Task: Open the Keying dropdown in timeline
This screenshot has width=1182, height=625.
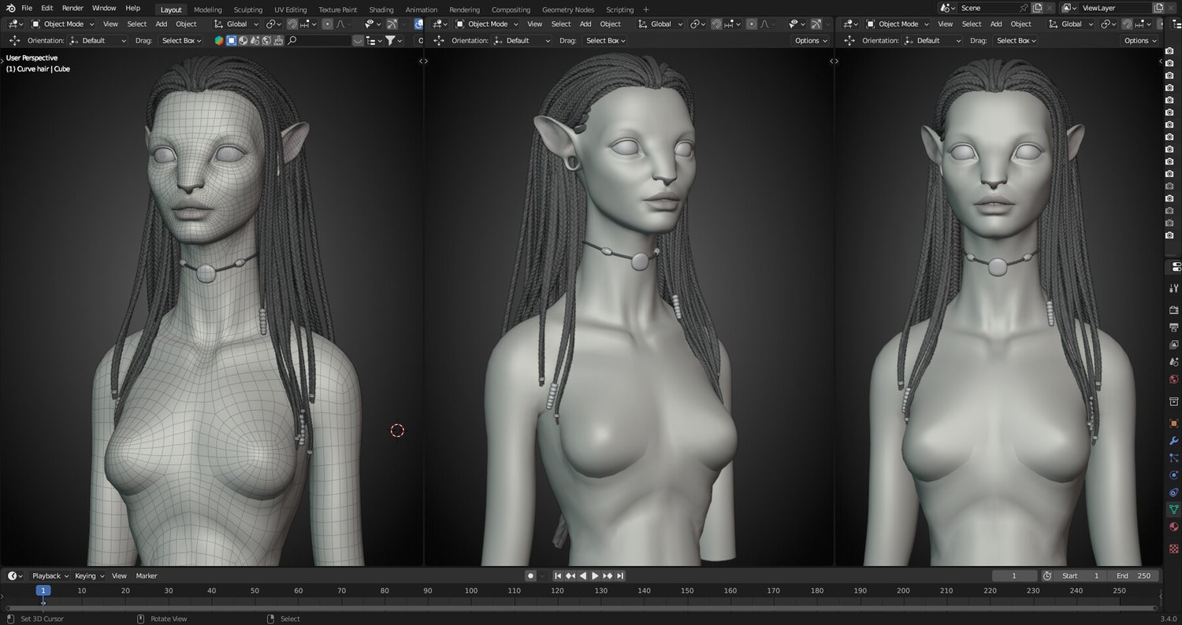Action: click(x=89, y=575)
